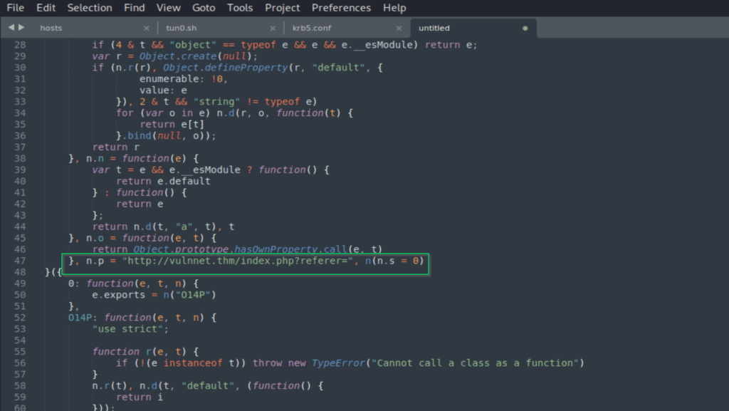Click the unsaved dot on untitled tab
Image resolution: width=729 pixels, height=411 pixels.
pos(525,28)
